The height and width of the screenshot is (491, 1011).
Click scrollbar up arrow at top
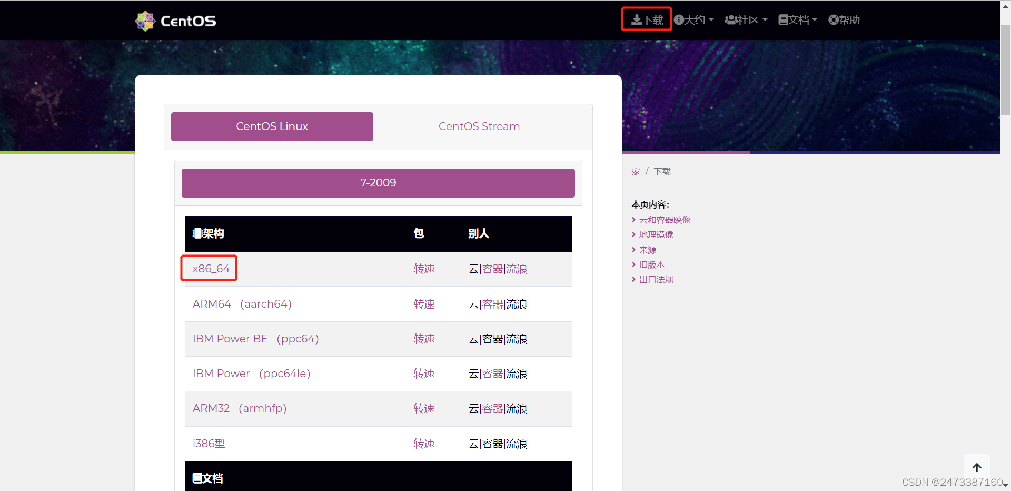pos(1005,6)
